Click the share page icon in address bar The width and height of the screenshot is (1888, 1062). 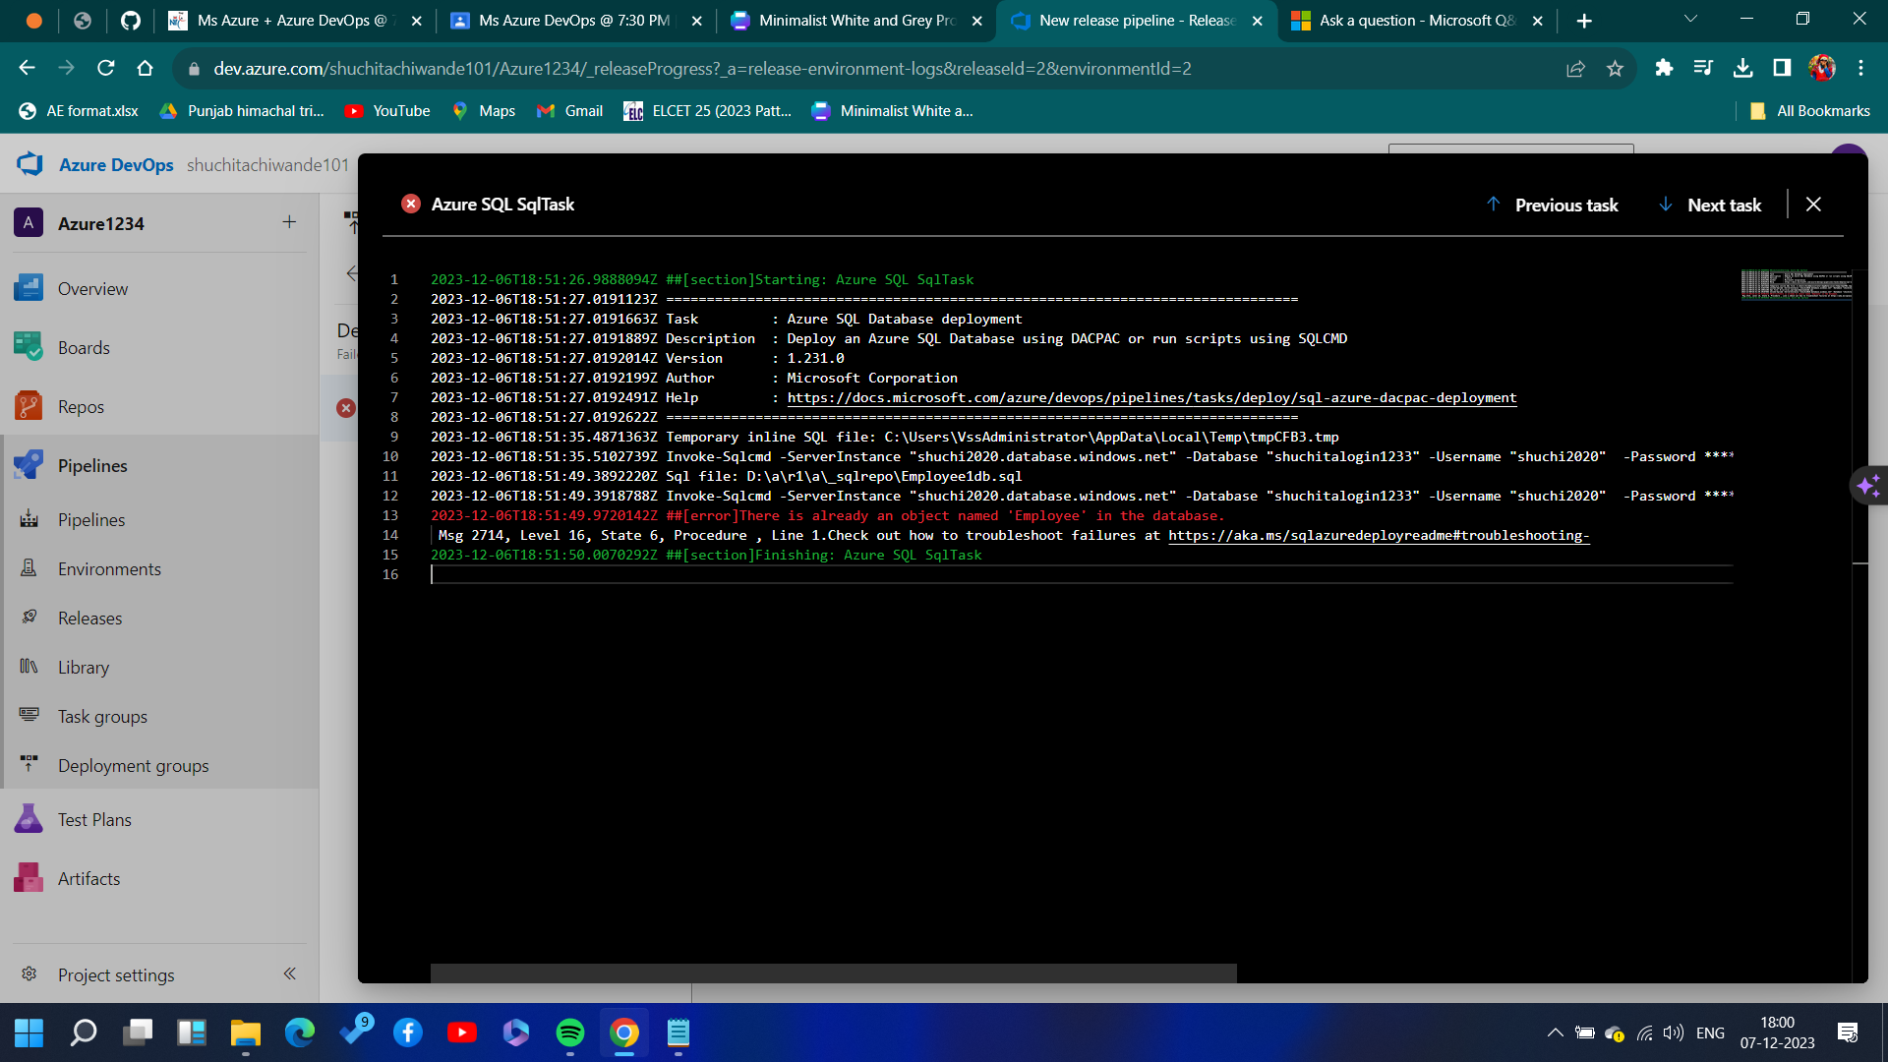point(1575,68)
